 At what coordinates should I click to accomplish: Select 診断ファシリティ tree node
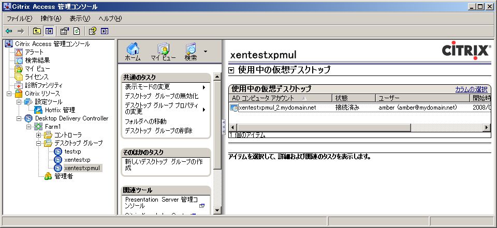click(x=43, y=85)
